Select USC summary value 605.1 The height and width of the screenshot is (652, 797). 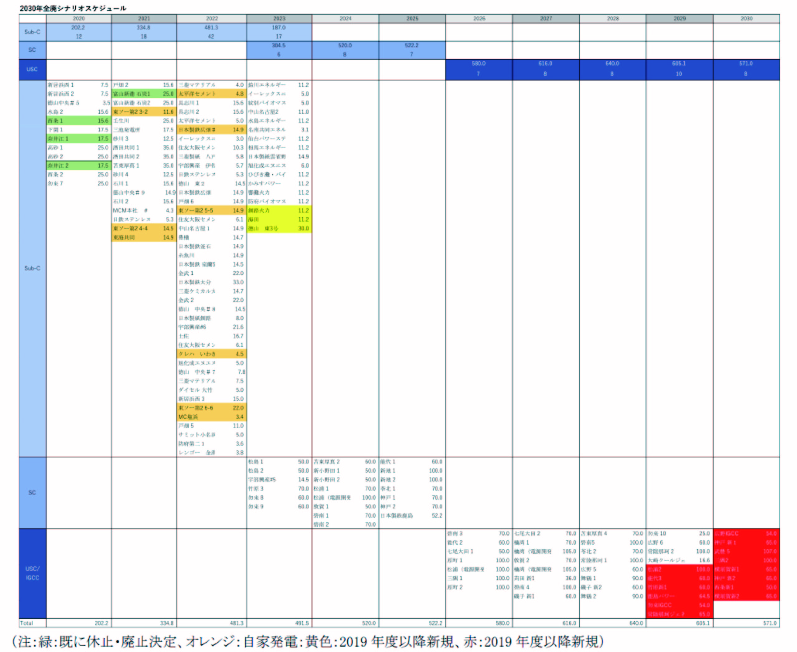(x=679, y=64)
